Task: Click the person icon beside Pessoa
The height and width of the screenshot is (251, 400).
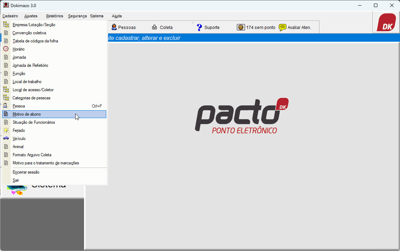Action: coord(6,106)
